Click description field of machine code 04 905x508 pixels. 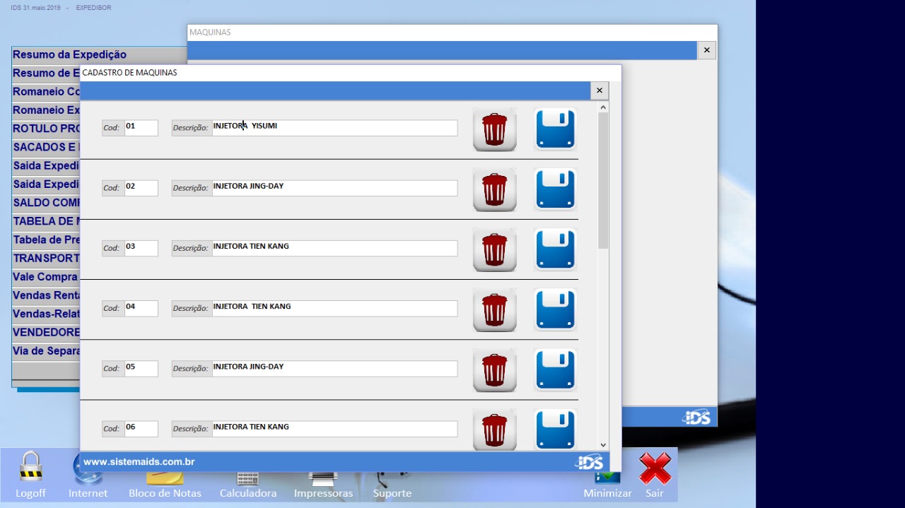tap(334, 308)
